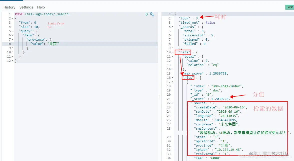Image resolution: width=294 pixels, height=161 pixels.
Task: Collapse first hit object at line 17
Action: (172, 82)
